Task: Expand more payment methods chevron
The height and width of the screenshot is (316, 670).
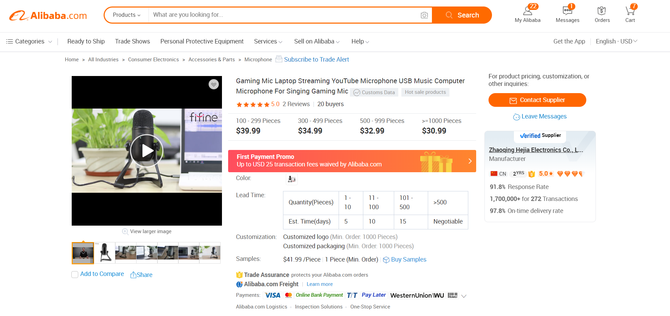Action: (x=464, y=296)
